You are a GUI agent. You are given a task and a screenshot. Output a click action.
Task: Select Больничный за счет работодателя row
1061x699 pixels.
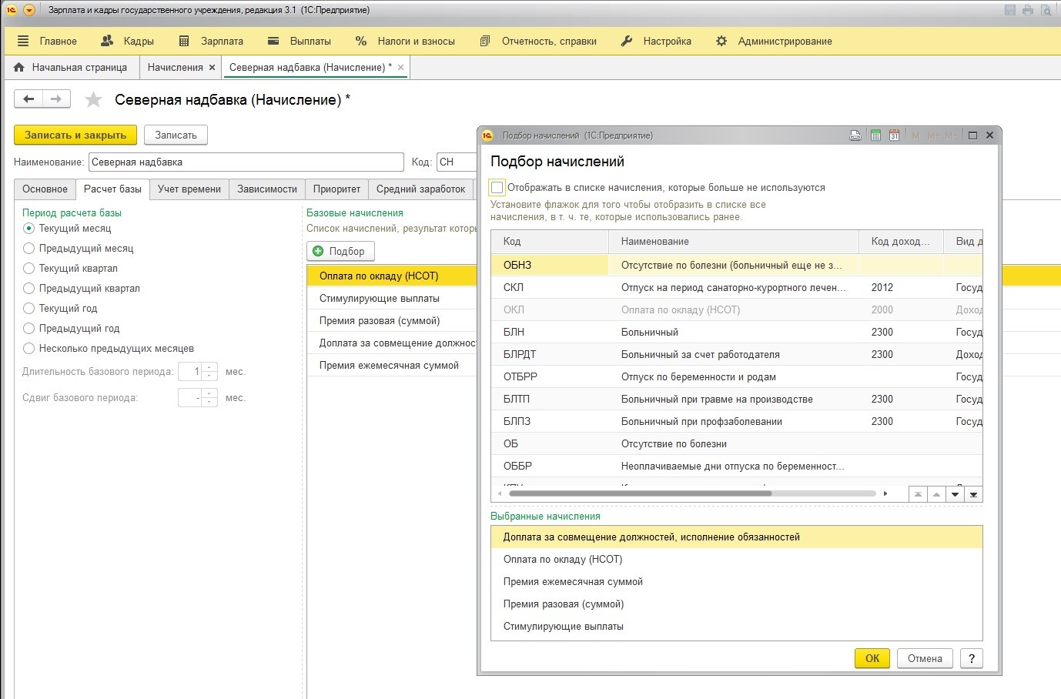(737, 354)
